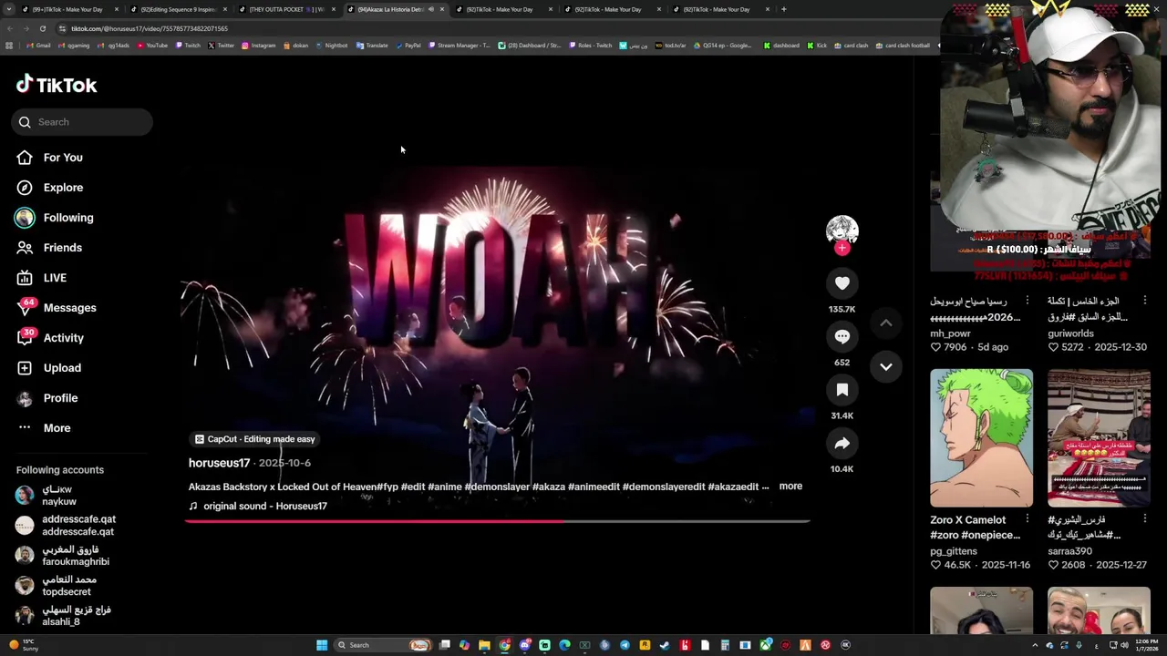Expand the More menu in sidebar

tap(44, 428)
